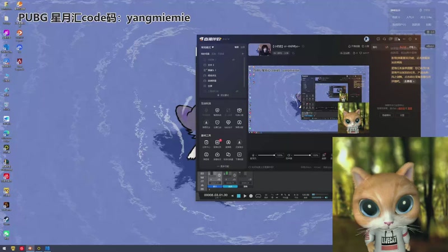This screenshot has height=252, width=448.
Task: Open the house-shaped icon in 基础工具 bottom row
Action: click(217, 155)
